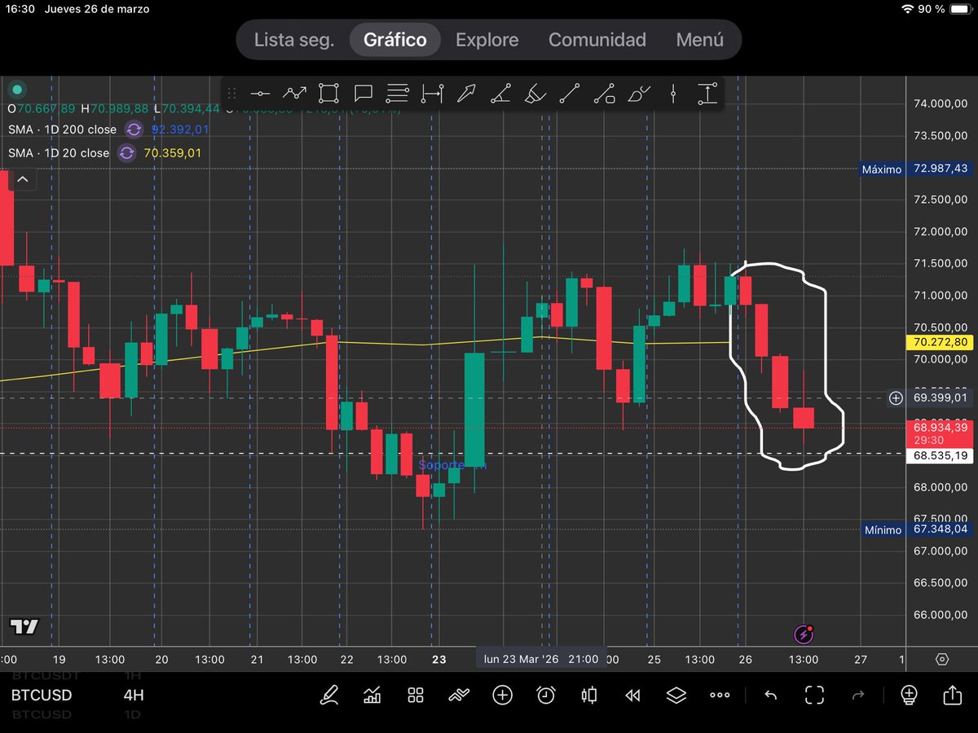Select the zigzag path drawing tool

[x=294, y=94]
